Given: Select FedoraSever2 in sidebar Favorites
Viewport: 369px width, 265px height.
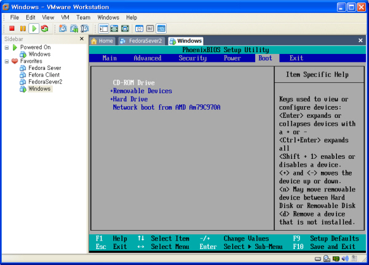Looking at the screenshot, I should click(x=45, y=82).
